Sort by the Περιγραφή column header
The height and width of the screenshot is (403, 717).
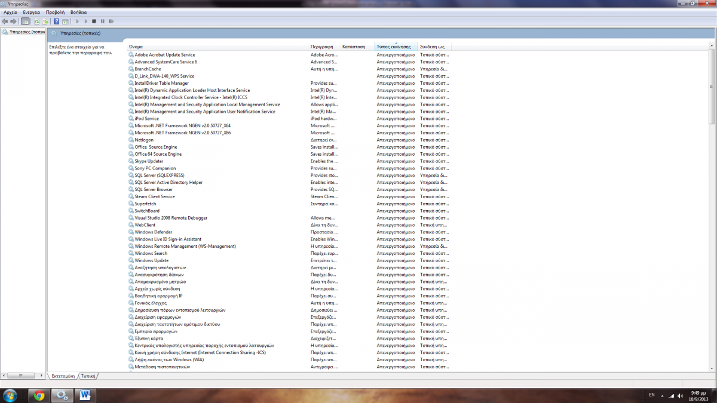click(x=324, y=46)
